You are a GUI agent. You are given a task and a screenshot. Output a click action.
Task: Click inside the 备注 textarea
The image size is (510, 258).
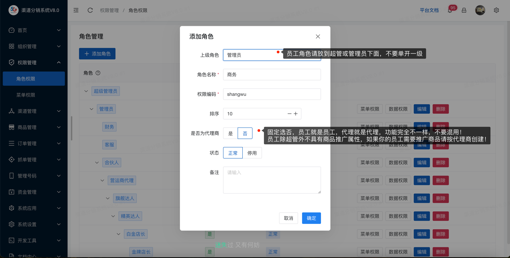click(x=272, y=180)
